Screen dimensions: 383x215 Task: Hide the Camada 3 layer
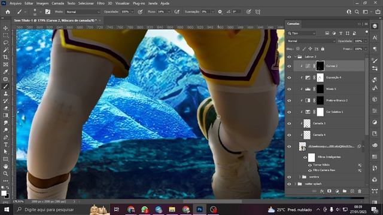289,124
